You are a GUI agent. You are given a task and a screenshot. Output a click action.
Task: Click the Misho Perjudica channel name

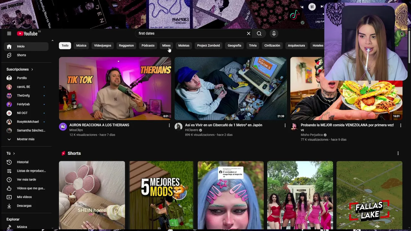[312, 135]
